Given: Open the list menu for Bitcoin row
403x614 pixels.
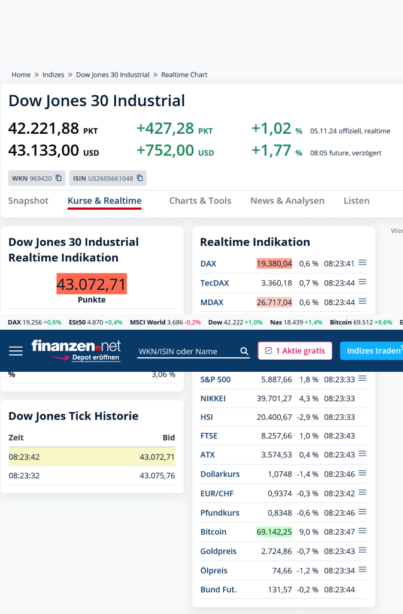Looking at the screenshot, I should [362, 531].
